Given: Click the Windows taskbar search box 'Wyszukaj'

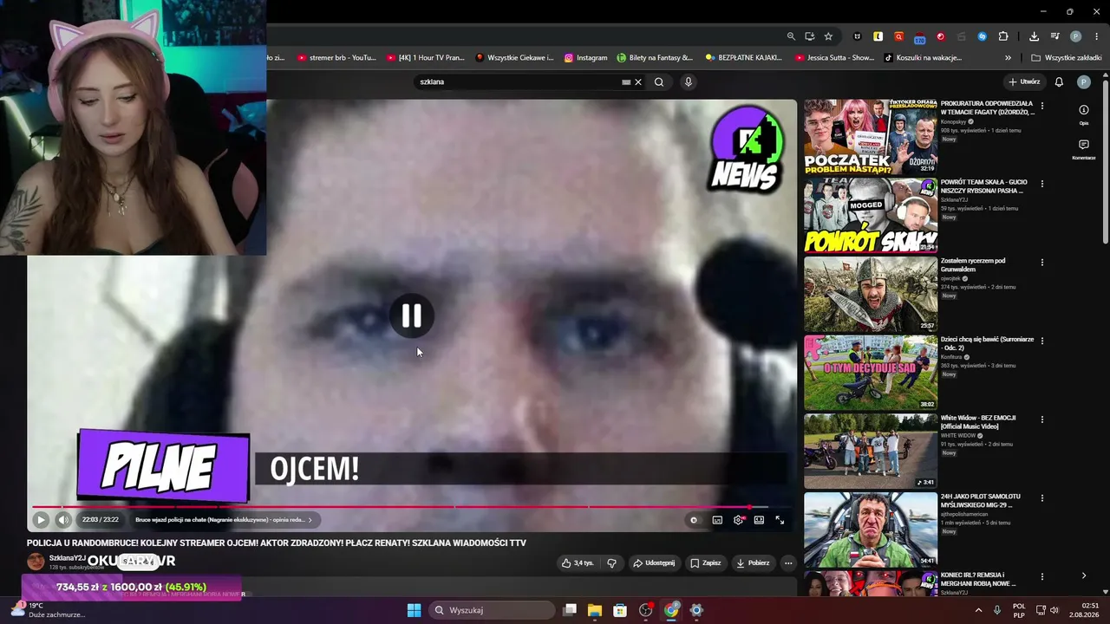Looking at the screenshot, I should coord(492,610).
